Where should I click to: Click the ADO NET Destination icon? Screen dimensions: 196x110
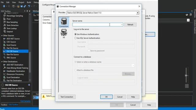pyautogui.click(x=5, y=65)
